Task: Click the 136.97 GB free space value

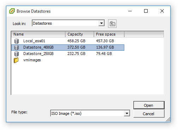Action: click(105, 47)
